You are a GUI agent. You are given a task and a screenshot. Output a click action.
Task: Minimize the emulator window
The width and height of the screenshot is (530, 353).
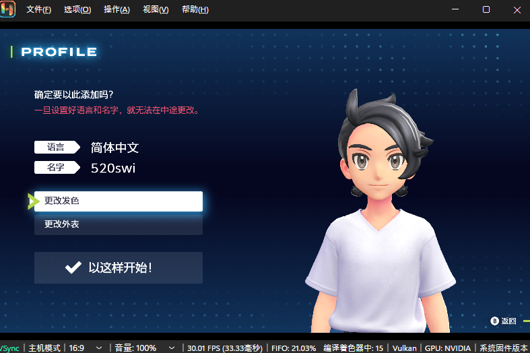(x=457, y=10)
